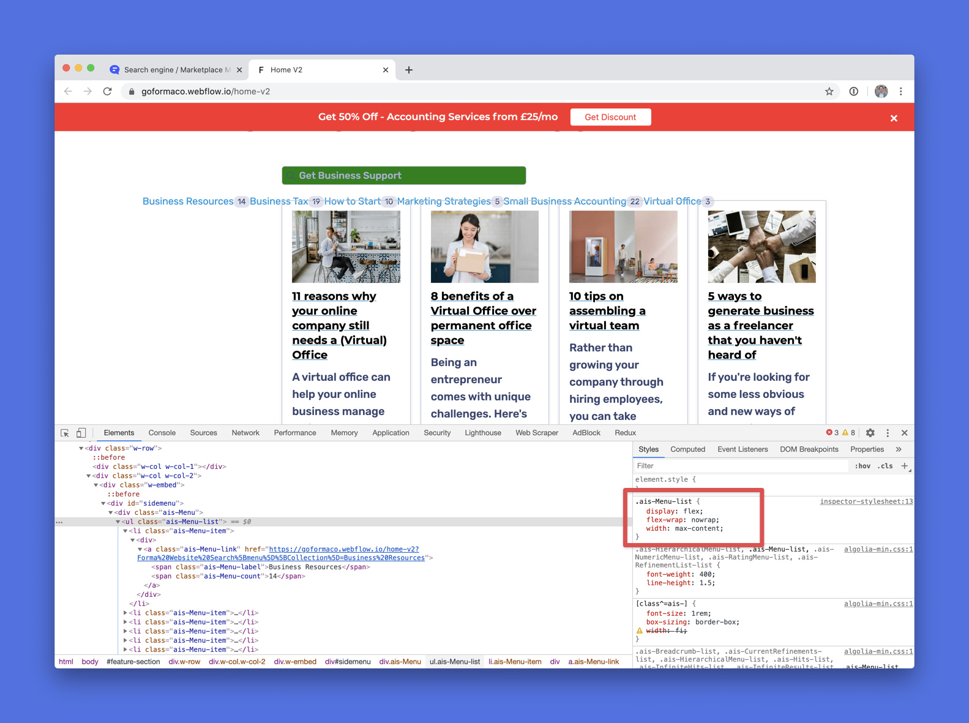The height and width of the screenshot is (723, 969).
Task: Collapse the ais-Menu div node
Action: pos(110,512)
